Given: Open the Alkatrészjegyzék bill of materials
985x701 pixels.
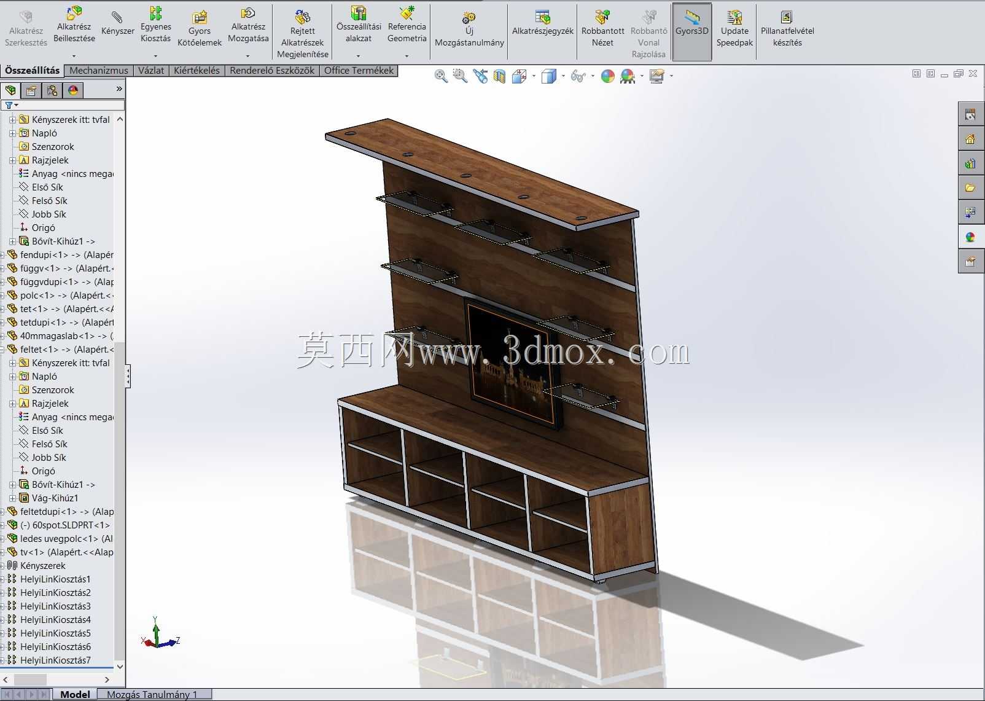Looking at the screenshot, I should [543, 23].
